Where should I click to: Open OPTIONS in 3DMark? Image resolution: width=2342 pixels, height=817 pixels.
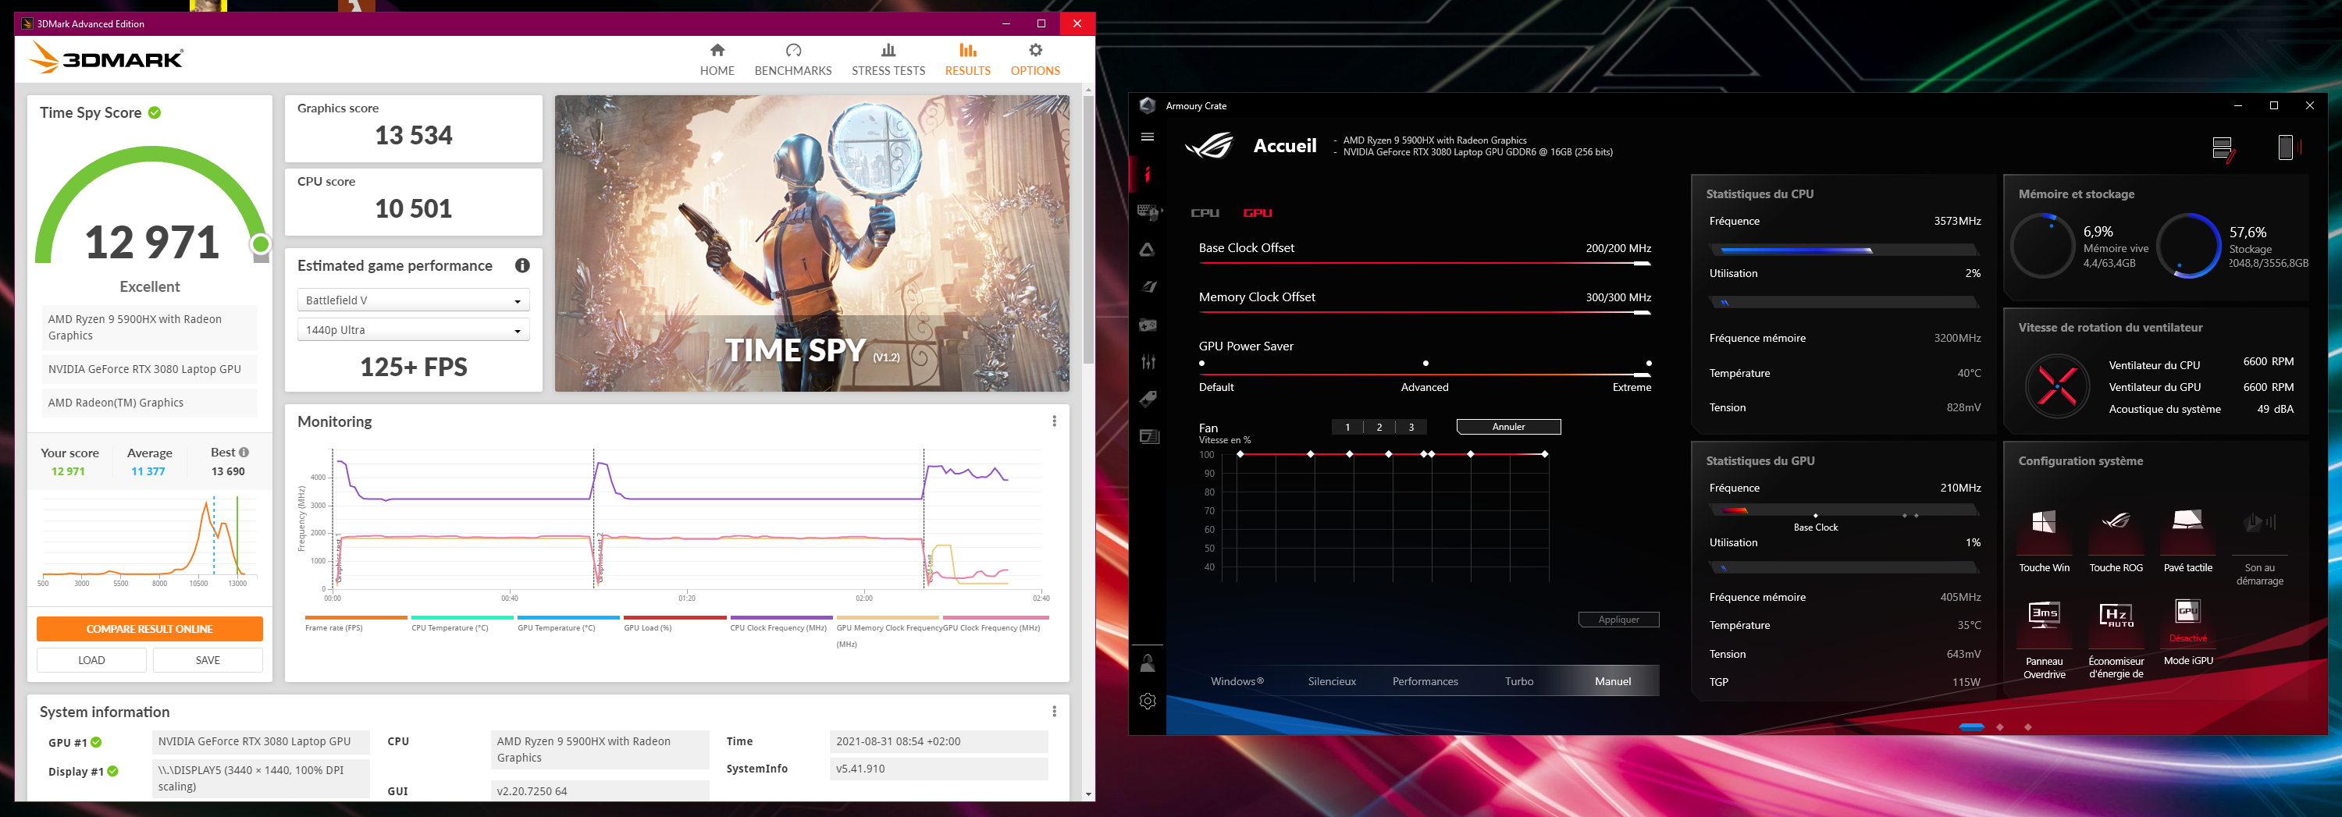1034,60
